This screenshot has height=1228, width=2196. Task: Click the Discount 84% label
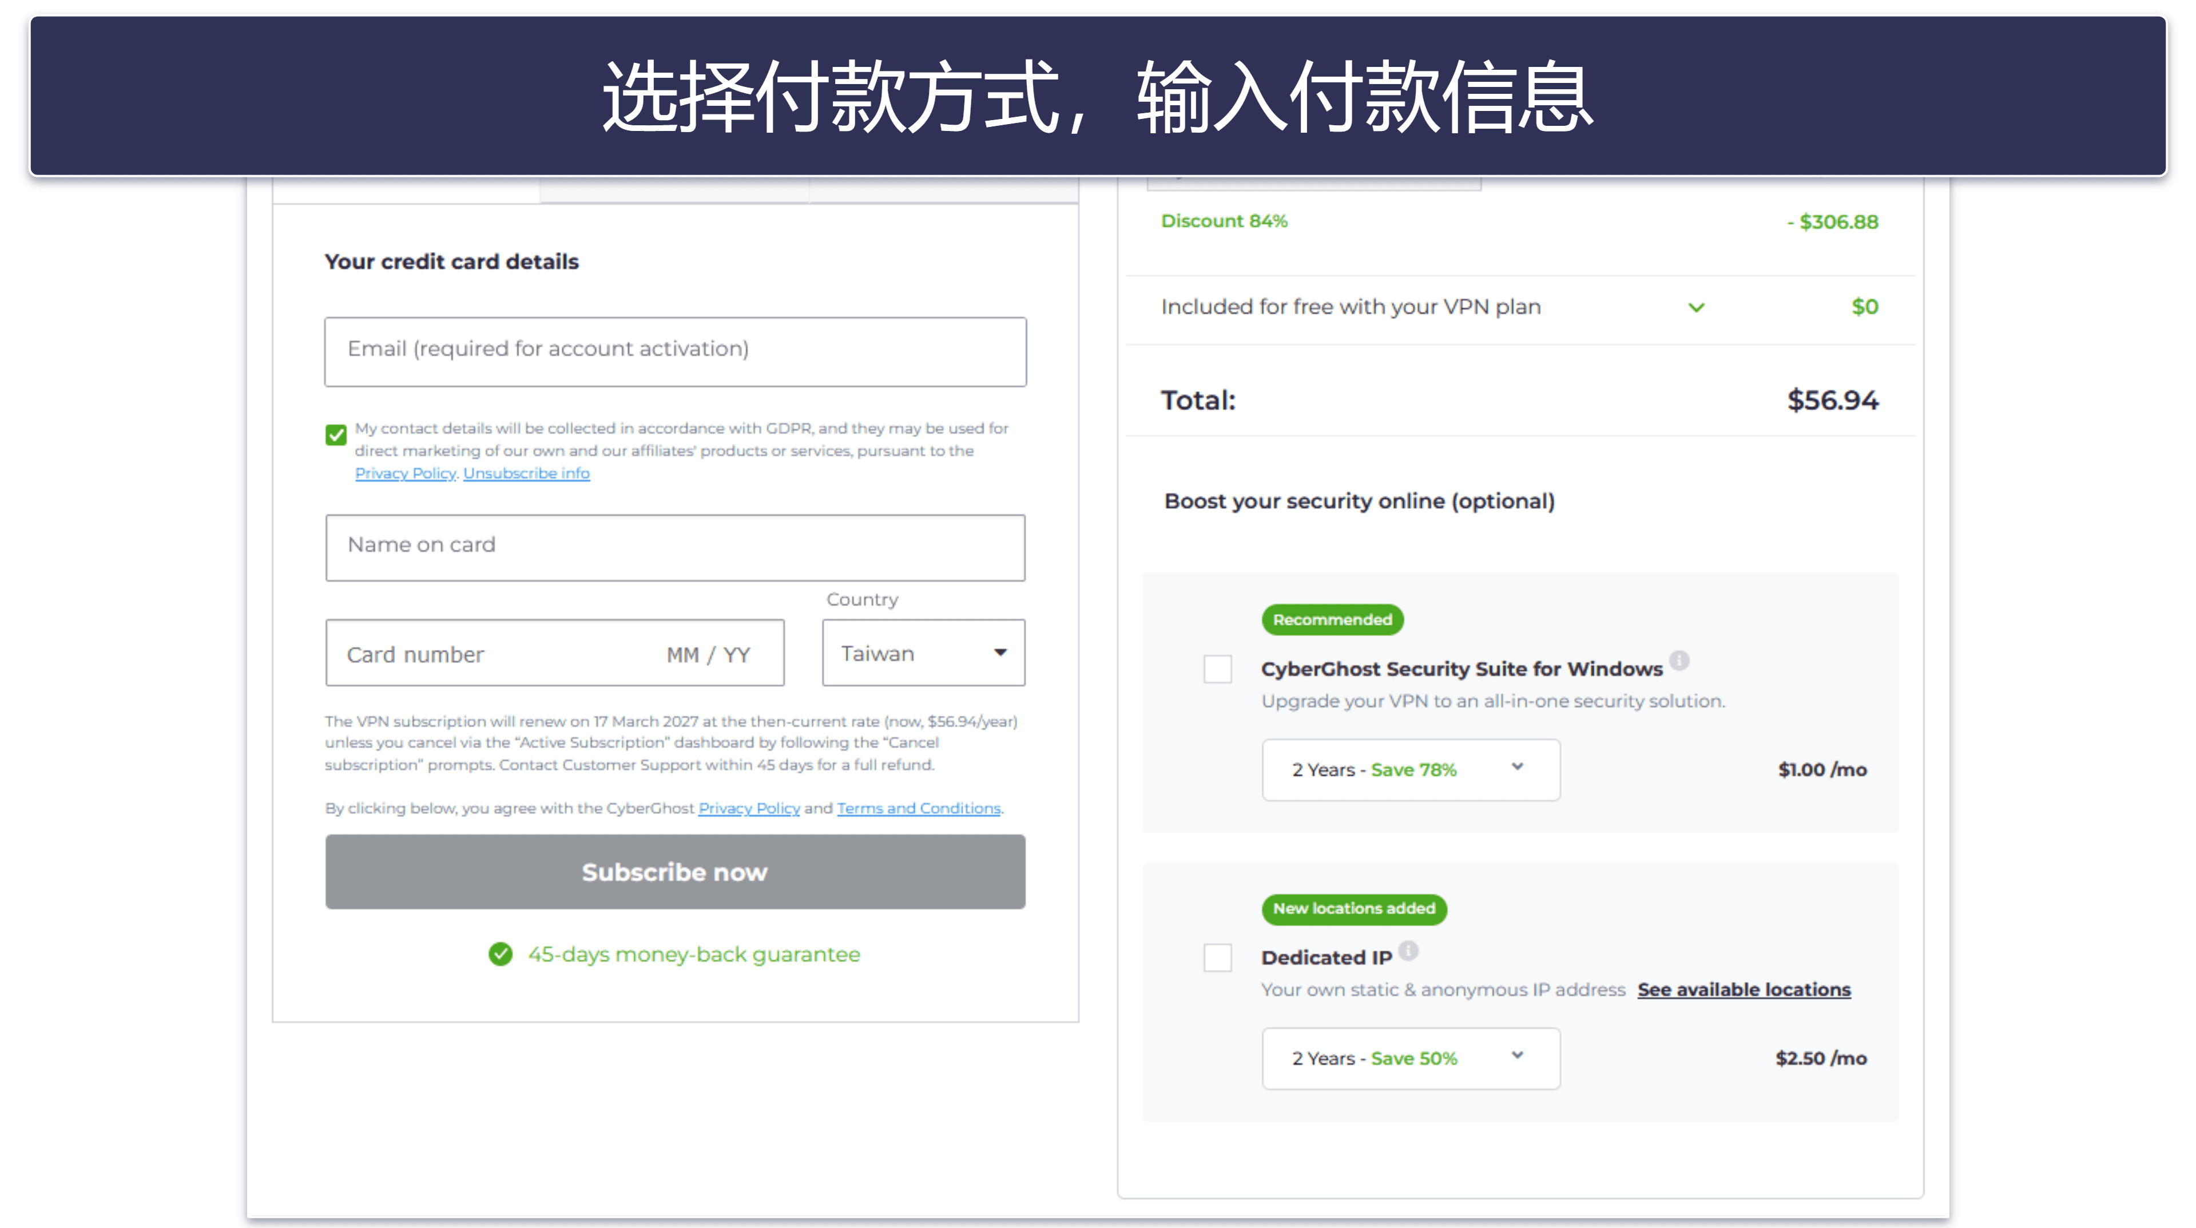(1224, 221)
